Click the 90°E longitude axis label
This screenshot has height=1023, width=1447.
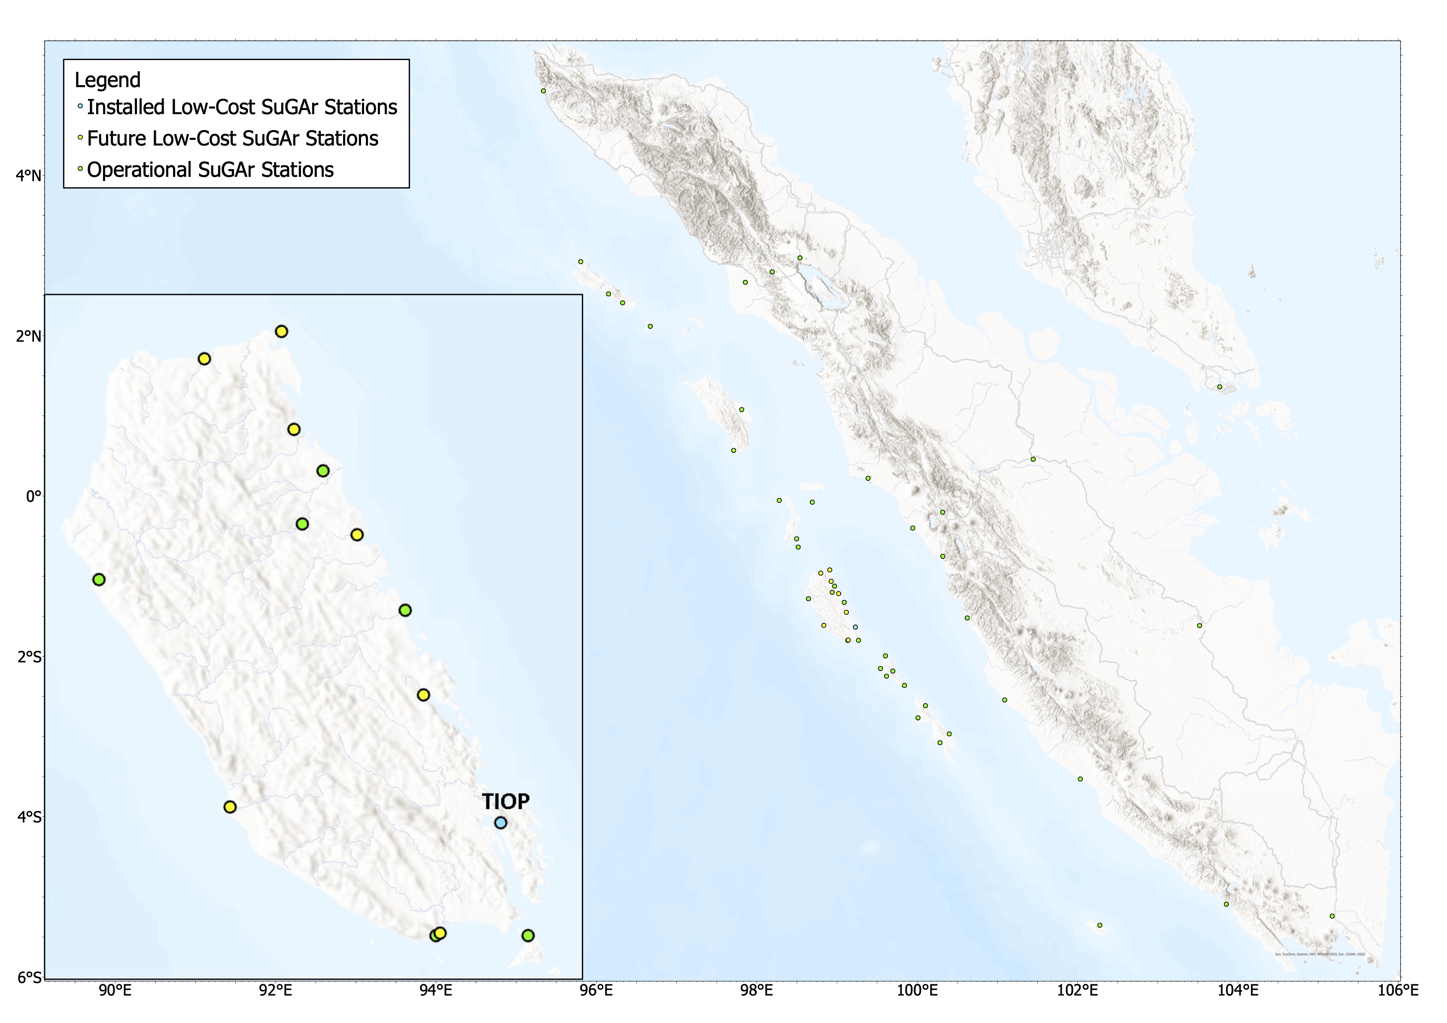115,991
